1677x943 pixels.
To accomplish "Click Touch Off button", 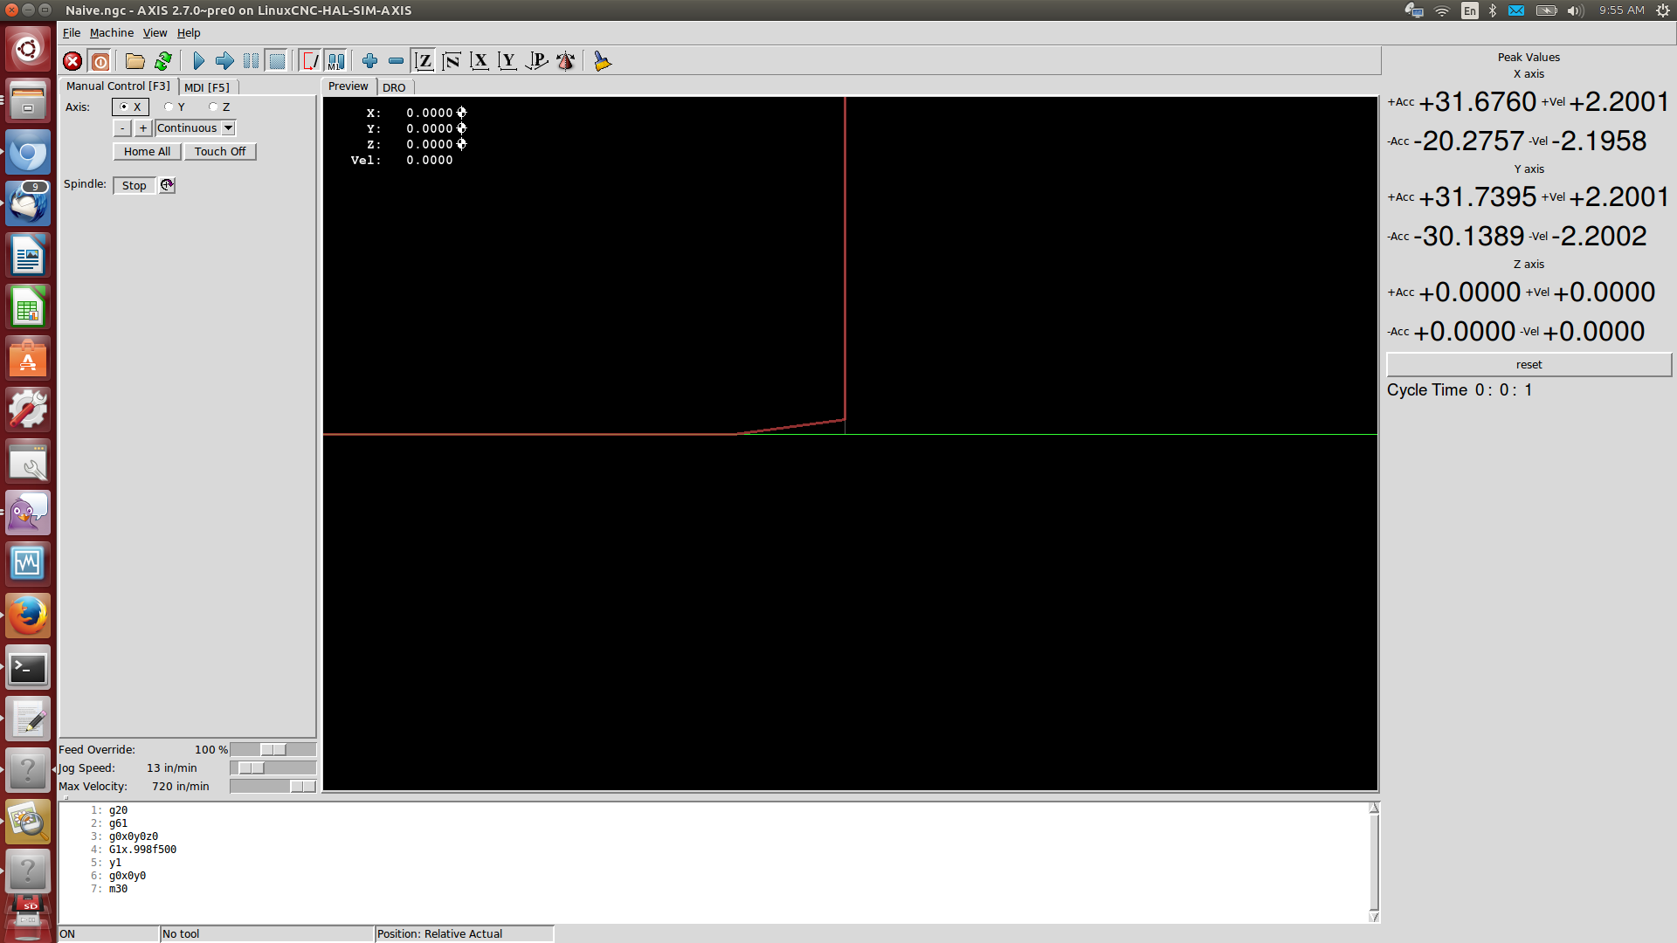I will (220, 152).
